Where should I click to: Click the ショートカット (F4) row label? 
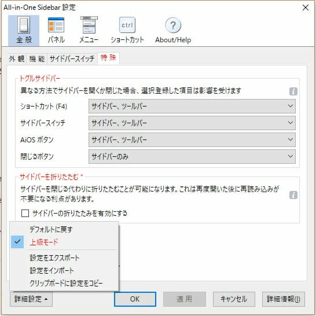click(x=43, y=106)
